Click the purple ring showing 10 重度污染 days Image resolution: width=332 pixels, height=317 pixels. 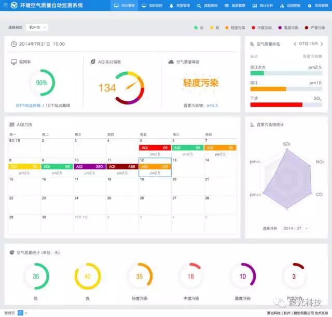pyautogui.click(x=243, y=276)
